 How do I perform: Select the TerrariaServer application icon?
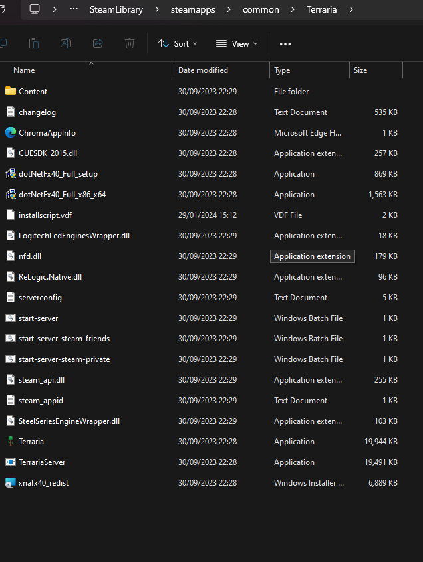11,462
